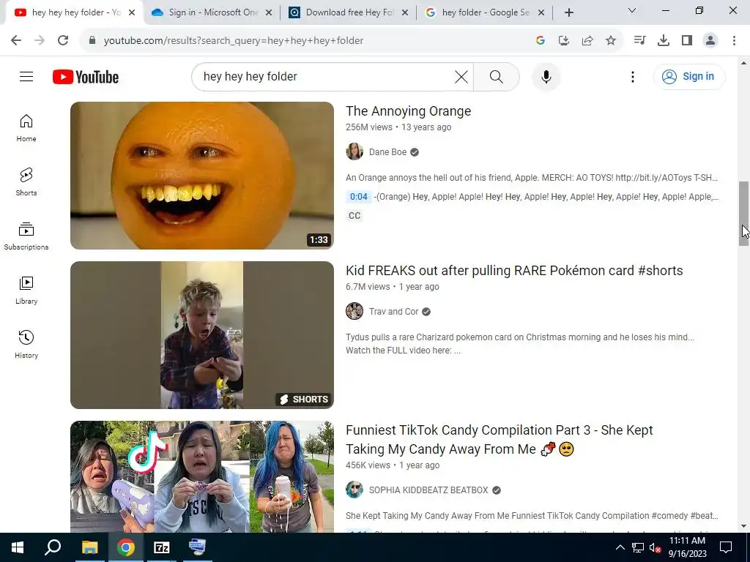Open a new browser tab
Image resolution: width=750 pixels, height=562 pixels.
point(568,12)
